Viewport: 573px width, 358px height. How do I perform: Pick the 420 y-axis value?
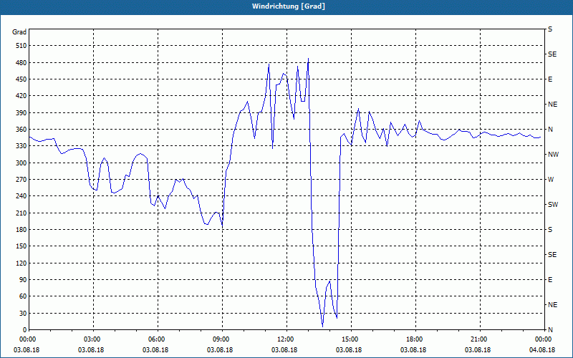[21, 96]
